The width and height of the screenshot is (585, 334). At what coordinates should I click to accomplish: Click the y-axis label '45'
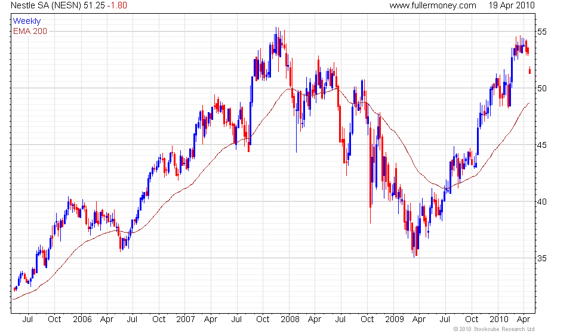[x=542, y=145]
